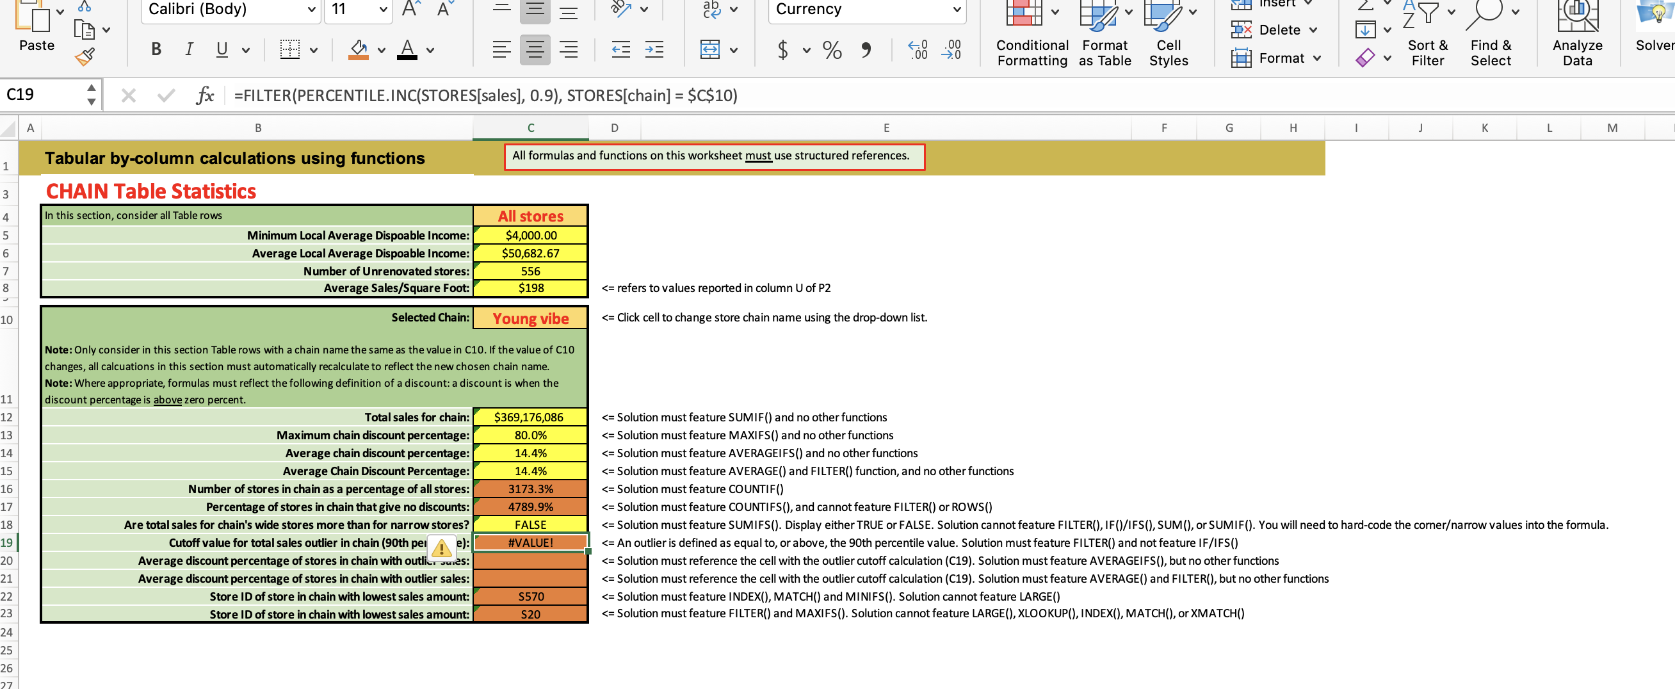The width and height of the screenshot is (1675, 689).
Task: Open the Insert Function fx button
Action: pos(205,95)
